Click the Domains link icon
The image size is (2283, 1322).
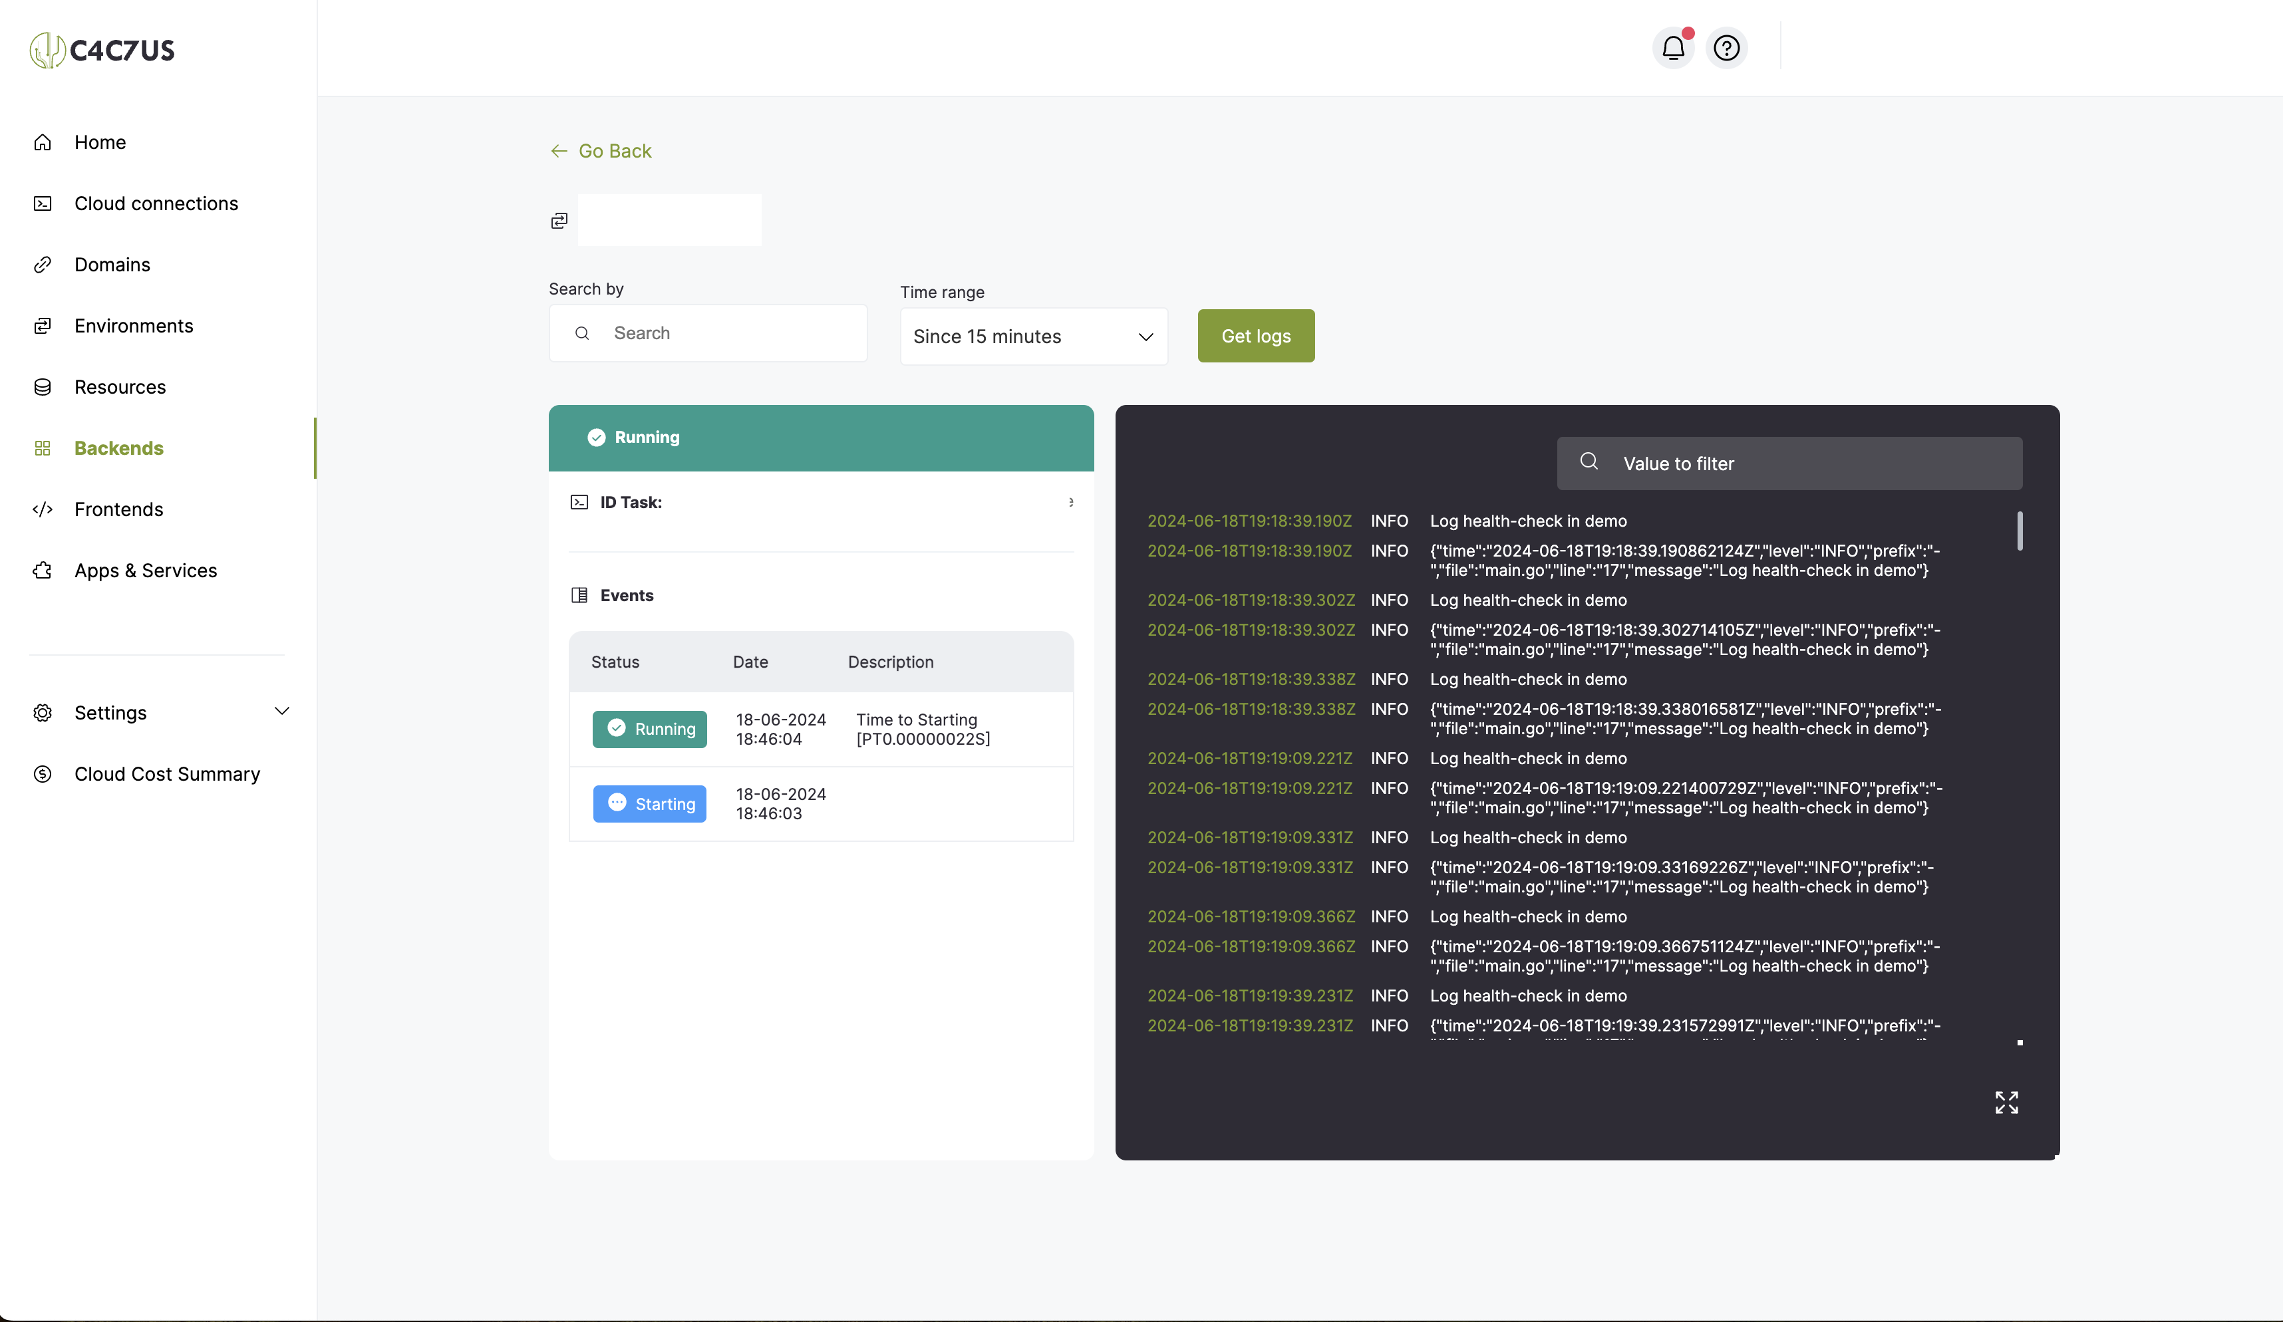(x=43, y=265)
